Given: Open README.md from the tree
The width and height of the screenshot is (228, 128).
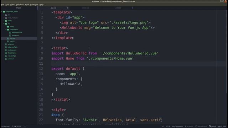Looking at the screenshot, I should point(12,53).
